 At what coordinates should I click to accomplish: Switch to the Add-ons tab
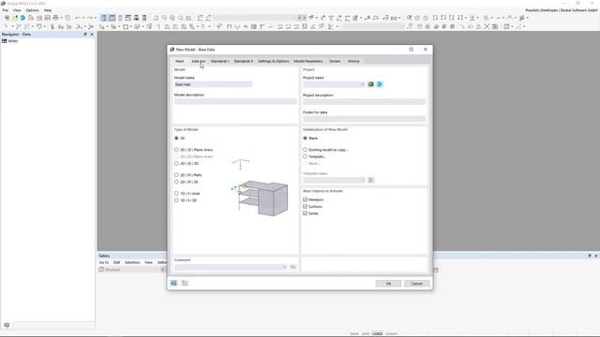click(x=198, y=61)
